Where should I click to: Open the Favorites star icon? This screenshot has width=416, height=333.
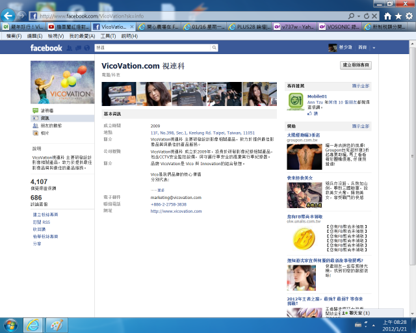(398, 16)
